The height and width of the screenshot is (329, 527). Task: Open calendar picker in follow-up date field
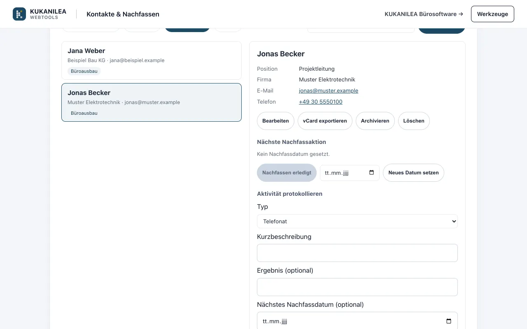(x=371, y=173)
